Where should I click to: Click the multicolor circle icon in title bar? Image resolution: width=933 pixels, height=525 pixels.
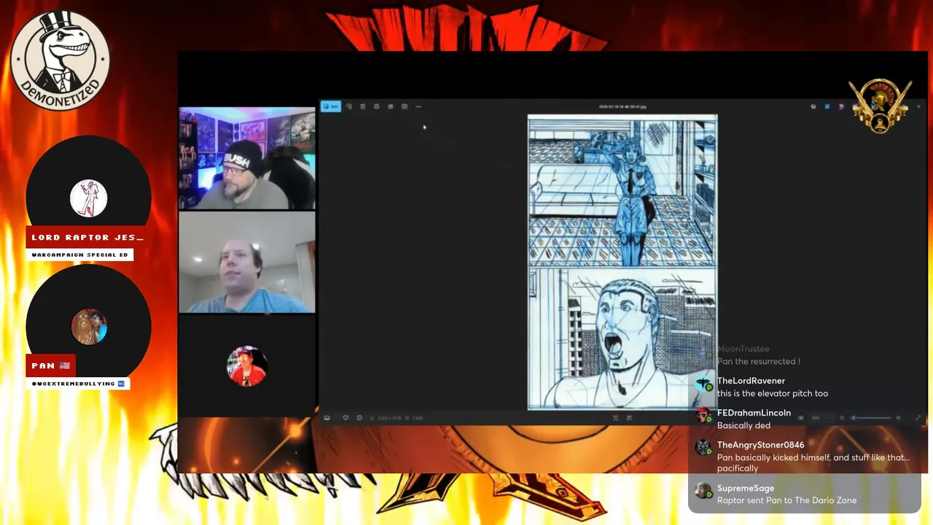pyautogui.click(x=813, y=106)
